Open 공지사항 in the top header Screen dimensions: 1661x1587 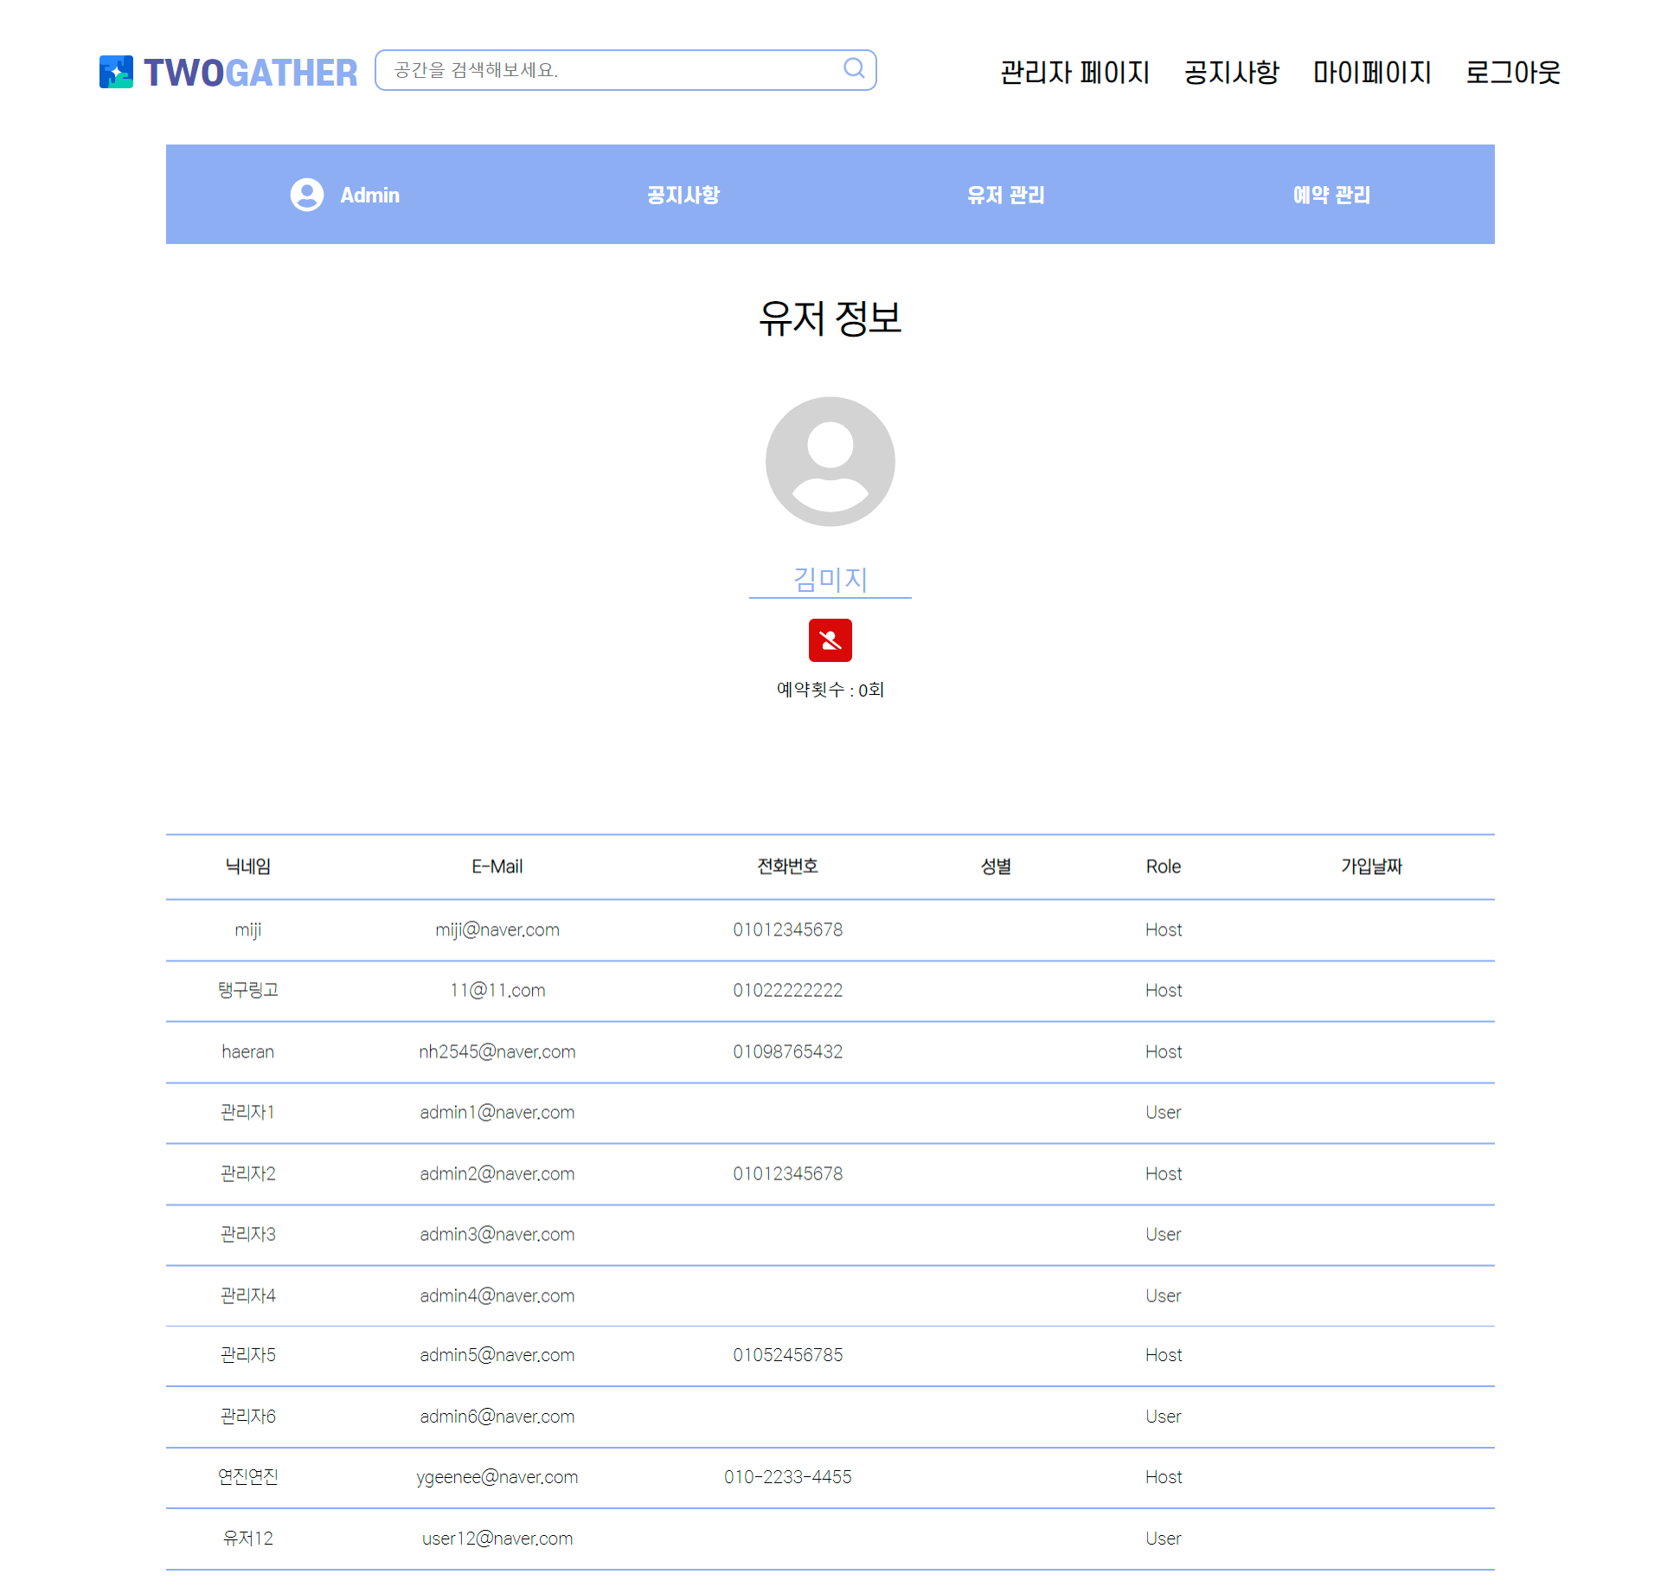tap(1230, 73)
